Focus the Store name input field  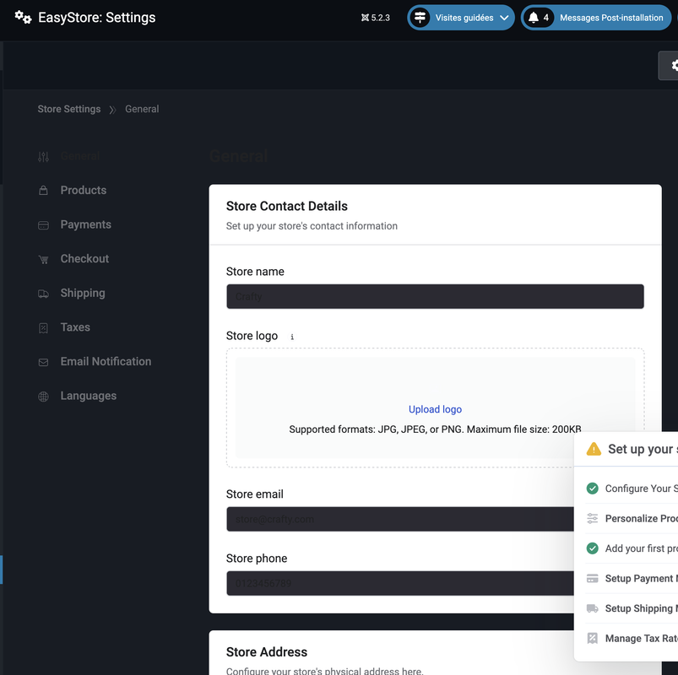point(435,296)
